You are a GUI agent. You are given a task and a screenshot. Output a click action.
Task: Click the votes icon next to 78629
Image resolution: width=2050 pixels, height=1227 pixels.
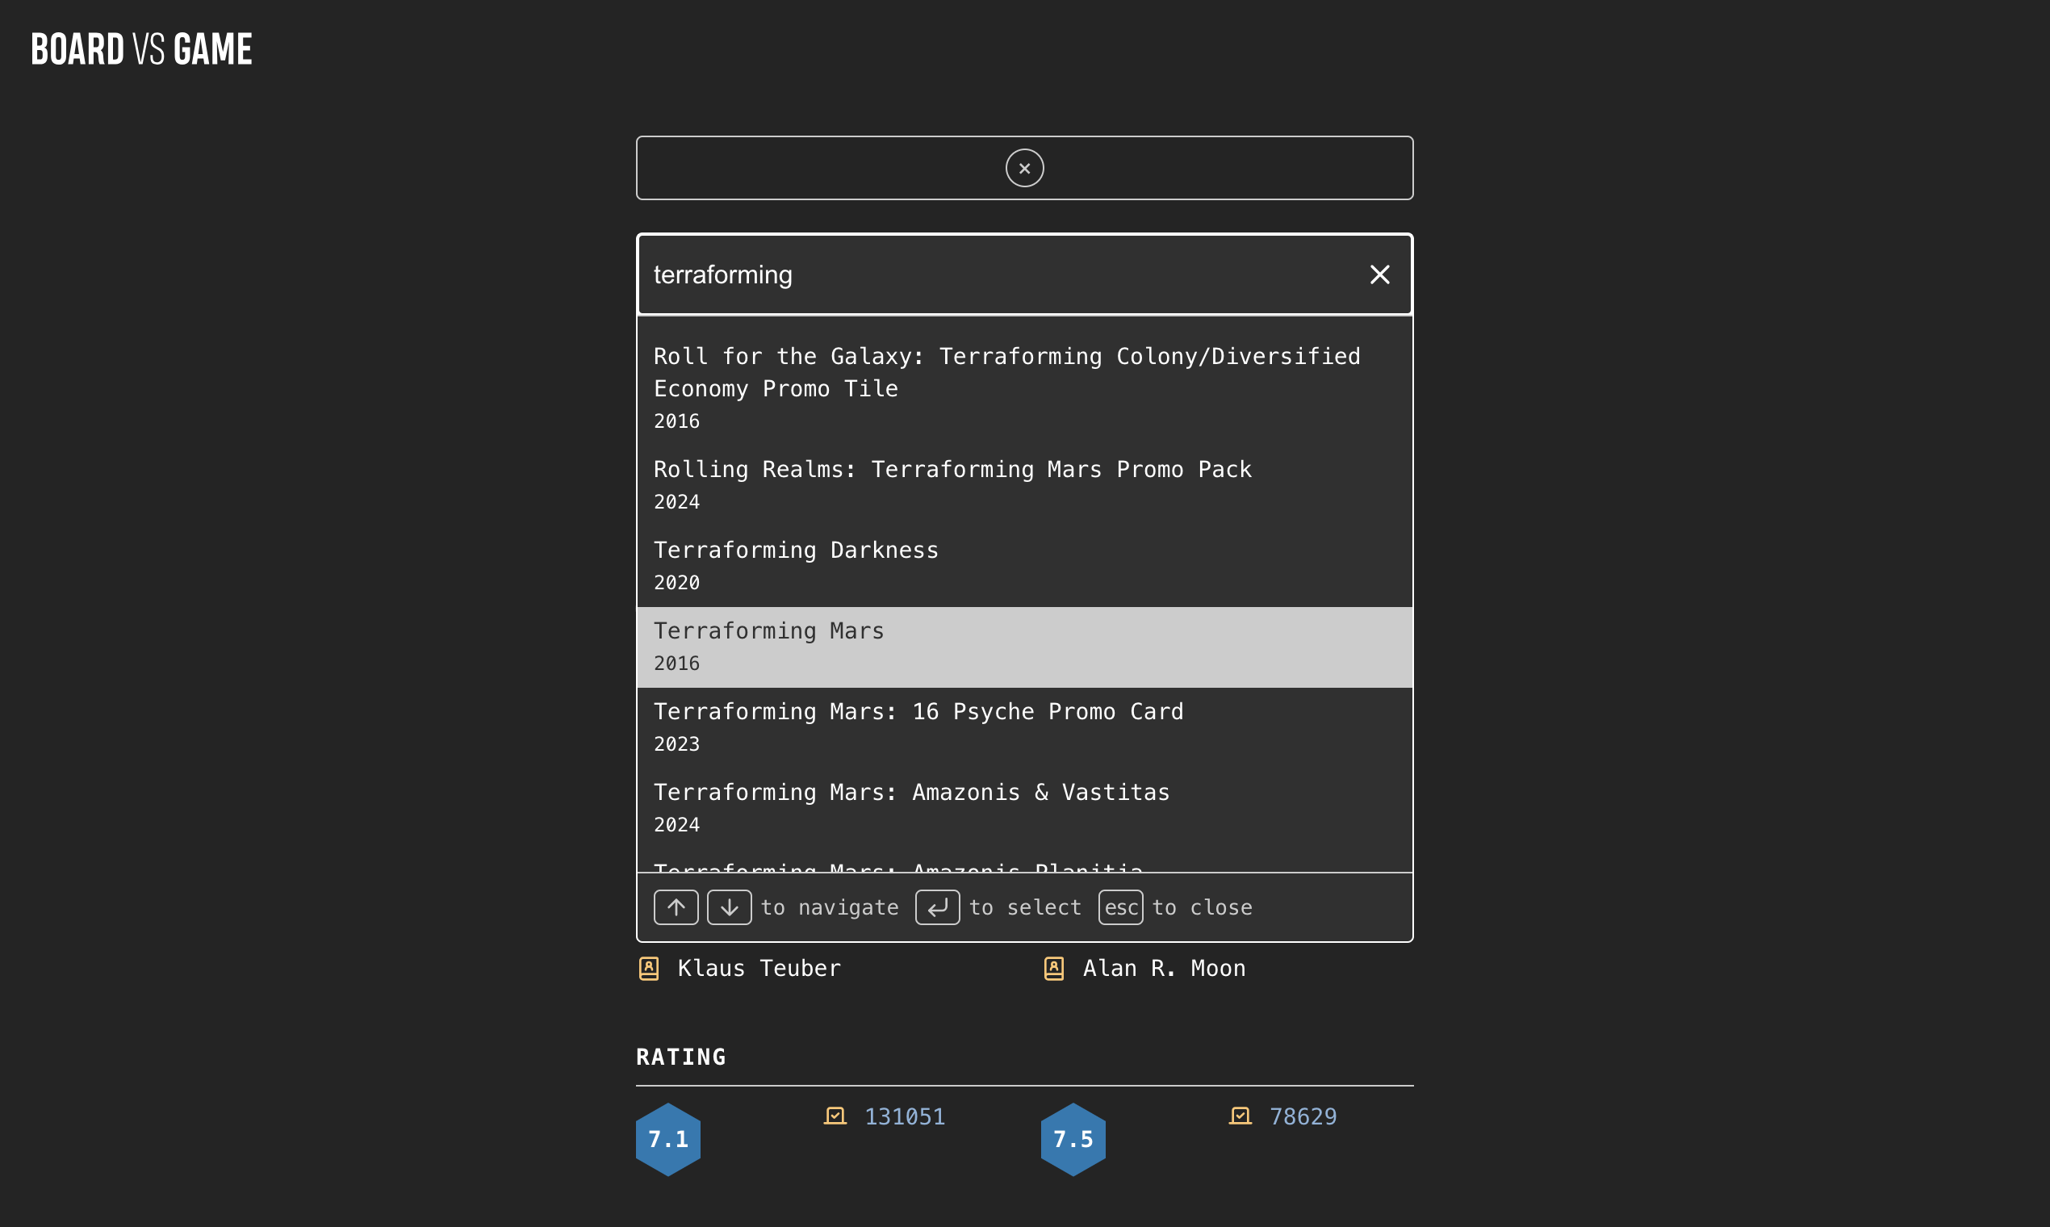(x=1240, y=1116)
